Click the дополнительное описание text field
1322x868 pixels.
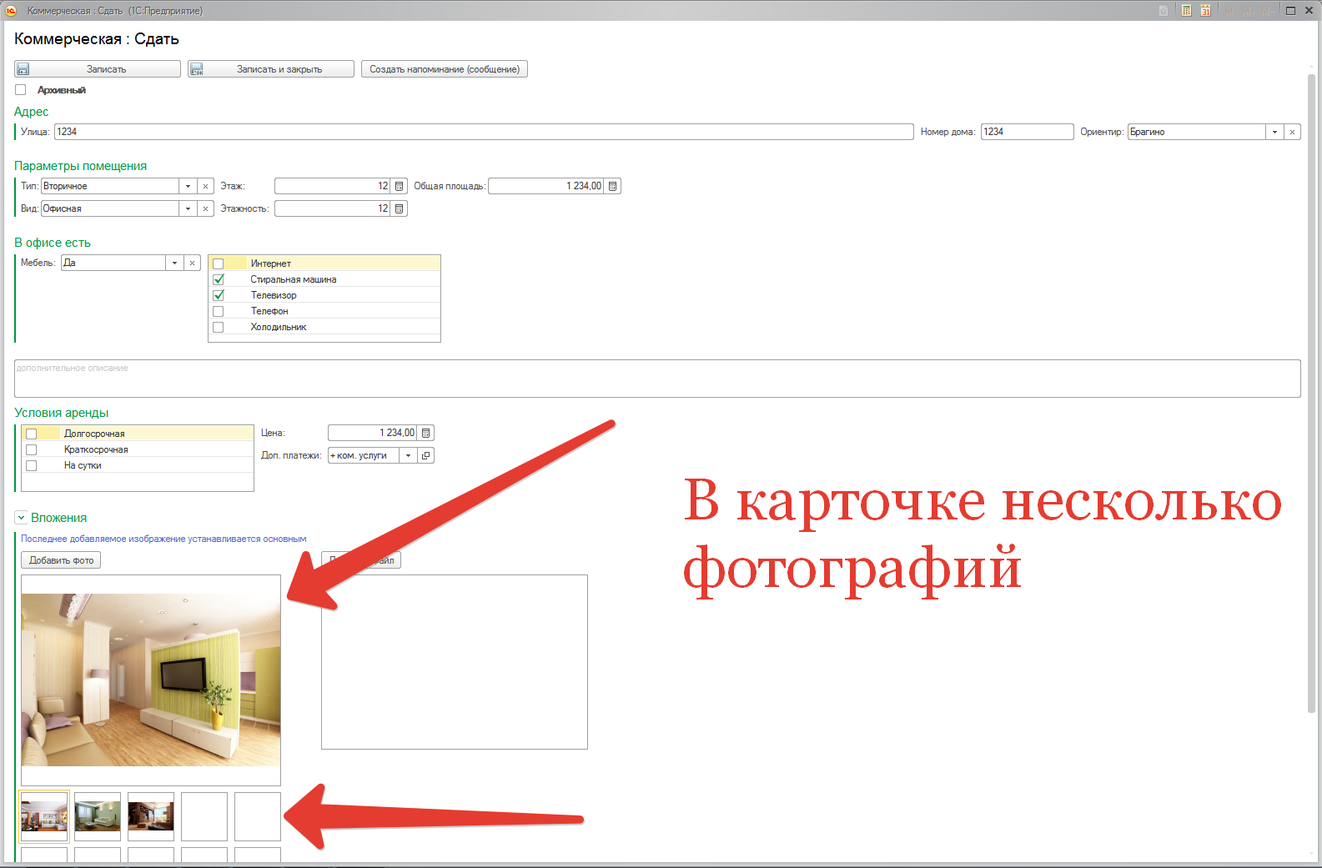pyautogui.click(x=656, y=379)
